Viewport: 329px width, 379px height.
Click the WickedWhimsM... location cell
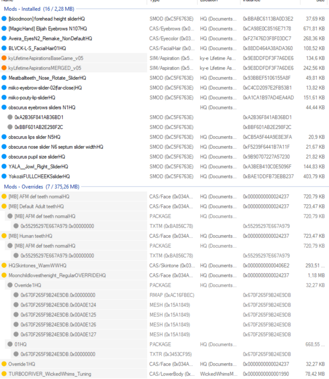[x=219, y=374]
